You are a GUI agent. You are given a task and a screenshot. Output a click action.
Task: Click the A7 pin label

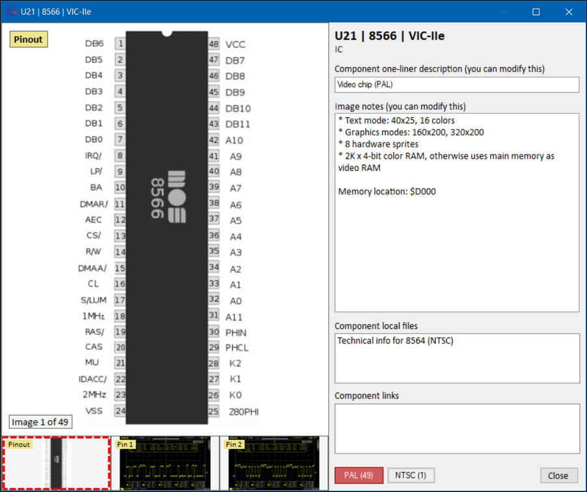tap(236, 188)
